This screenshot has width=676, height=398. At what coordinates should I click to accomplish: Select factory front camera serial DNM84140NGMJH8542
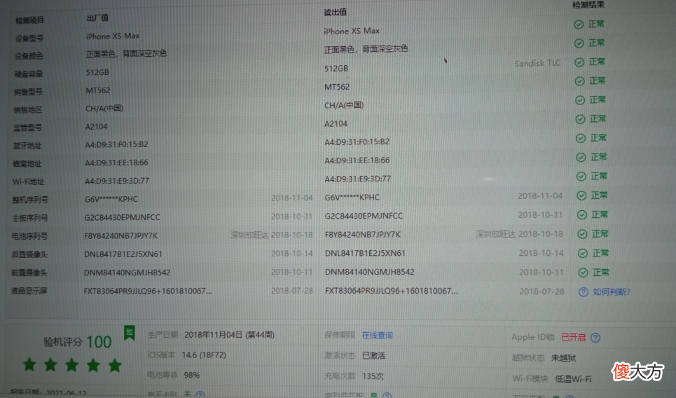(x=127, y=273)
